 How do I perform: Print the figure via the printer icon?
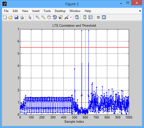(22, 17)
